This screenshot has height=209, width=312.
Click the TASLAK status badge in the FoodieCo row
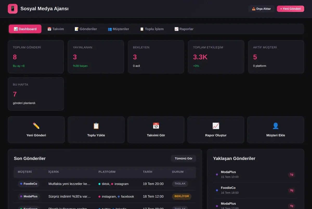point(180,184)
